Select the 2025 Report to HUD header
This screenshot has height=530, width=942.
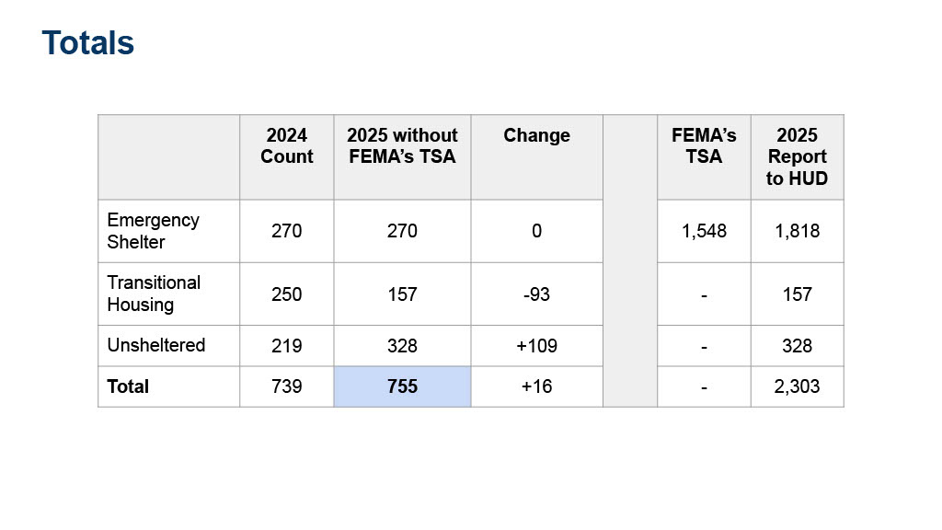pyautogui.click(x=797, y=156)
